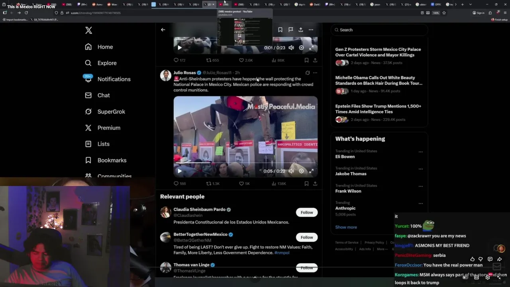Open more options for Frank Wilson trend

coord(420,187)
